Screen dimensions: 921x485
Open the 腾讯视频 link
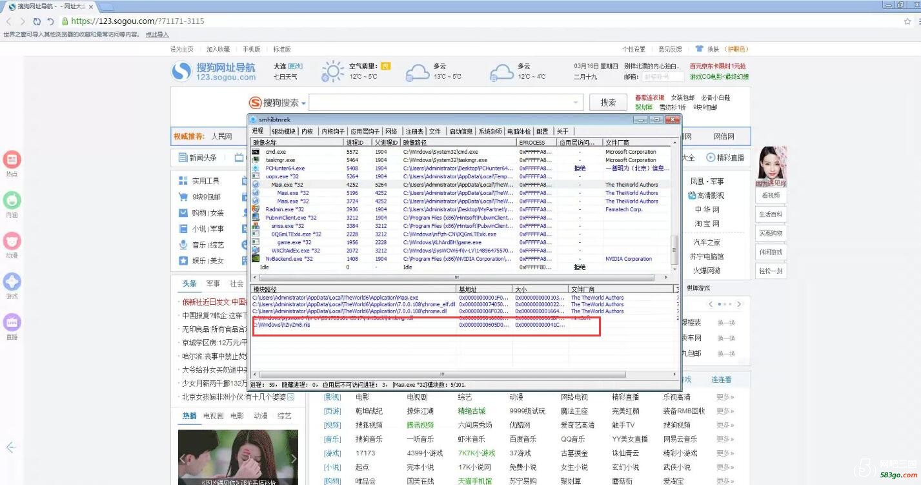click(420, 425)
